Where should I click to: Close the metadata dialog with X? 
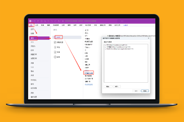coord(148,38)
